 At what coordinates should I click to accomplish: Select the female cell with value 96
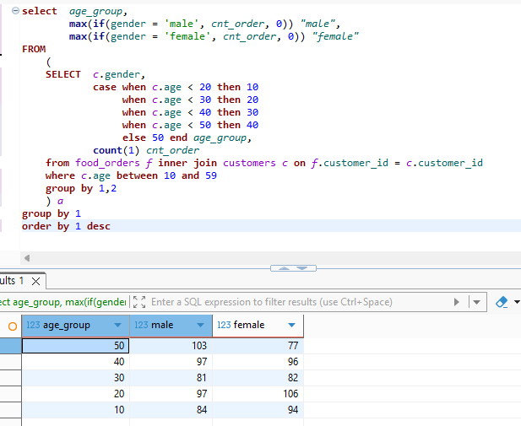click(x=258, y=362)
